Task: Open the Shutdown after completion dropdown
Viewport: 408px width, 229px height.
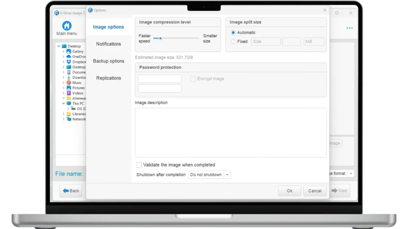Action: (210, 175)
